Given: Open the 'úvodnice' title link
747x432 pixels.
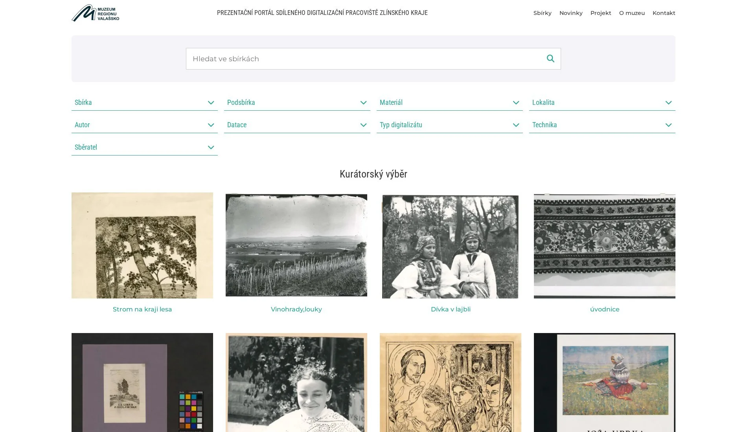Looking at the screenshot, I should tap(605, 309).
